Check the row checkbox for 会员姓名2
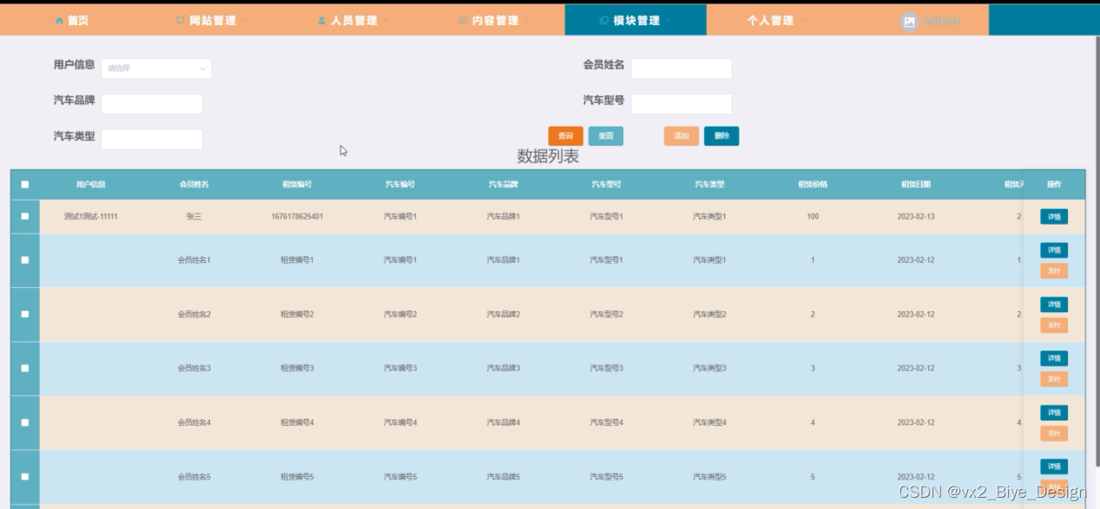This screenshot has height=509, width=1100. point(24,314)
